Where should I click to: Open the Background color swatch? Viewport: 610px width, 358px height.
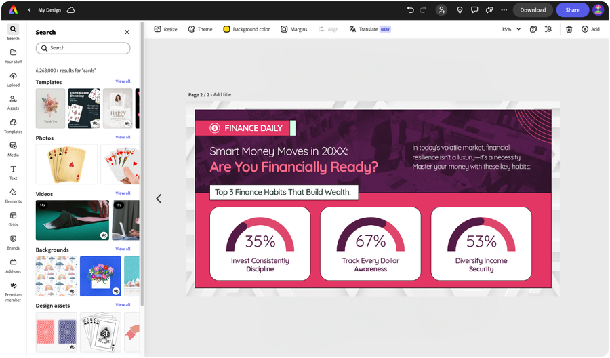(x=247, y=29)
